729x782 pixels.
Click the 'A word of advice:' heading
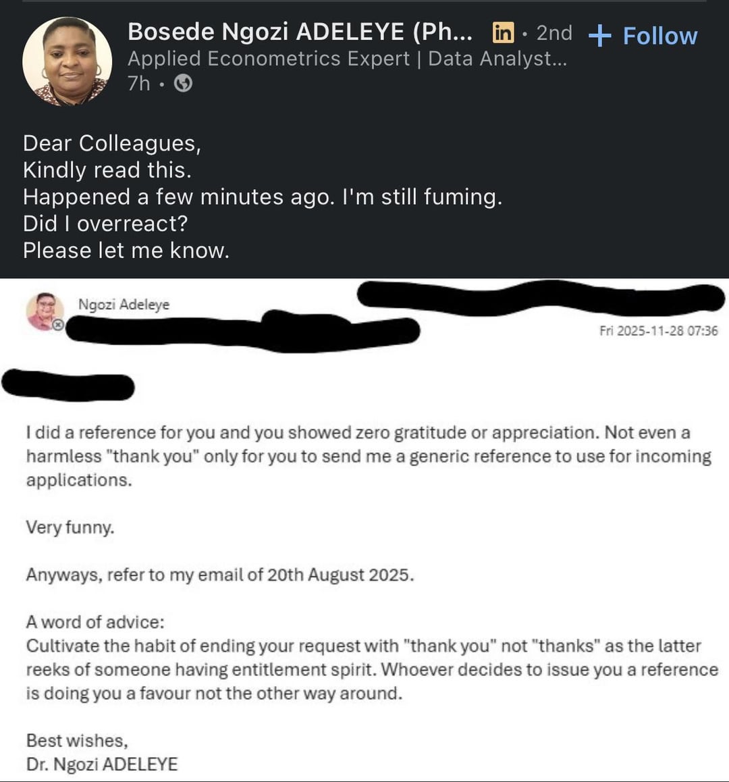95,622
